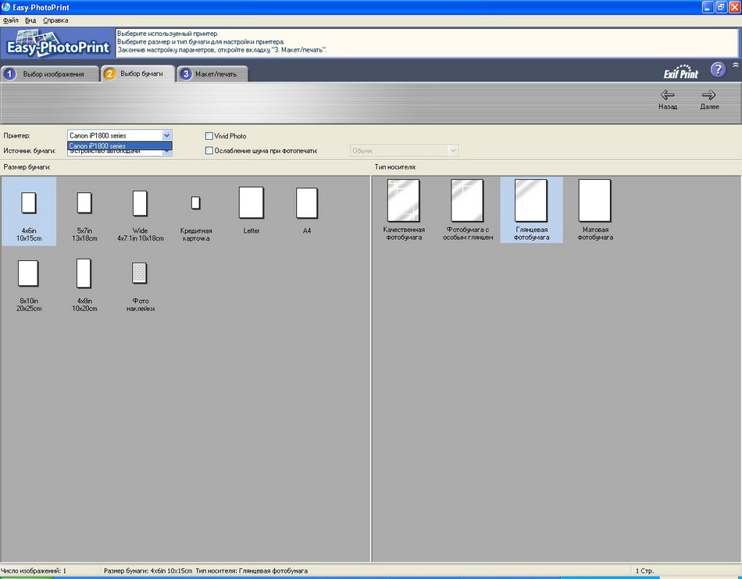Click the instruction text panel

426,43
